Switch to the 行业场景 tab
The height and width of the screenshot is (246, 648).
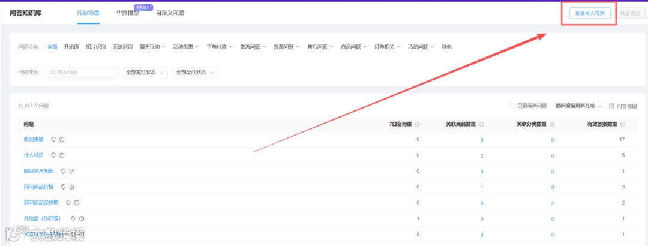(x=88, y=13)
